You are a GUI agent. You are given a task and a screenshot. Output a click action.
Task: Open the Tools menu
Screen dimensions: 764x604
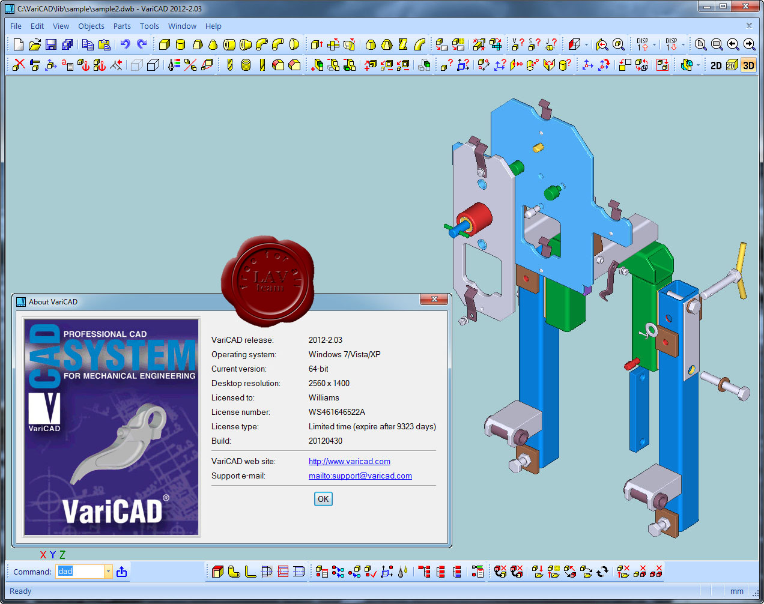[x=150, y=26]
